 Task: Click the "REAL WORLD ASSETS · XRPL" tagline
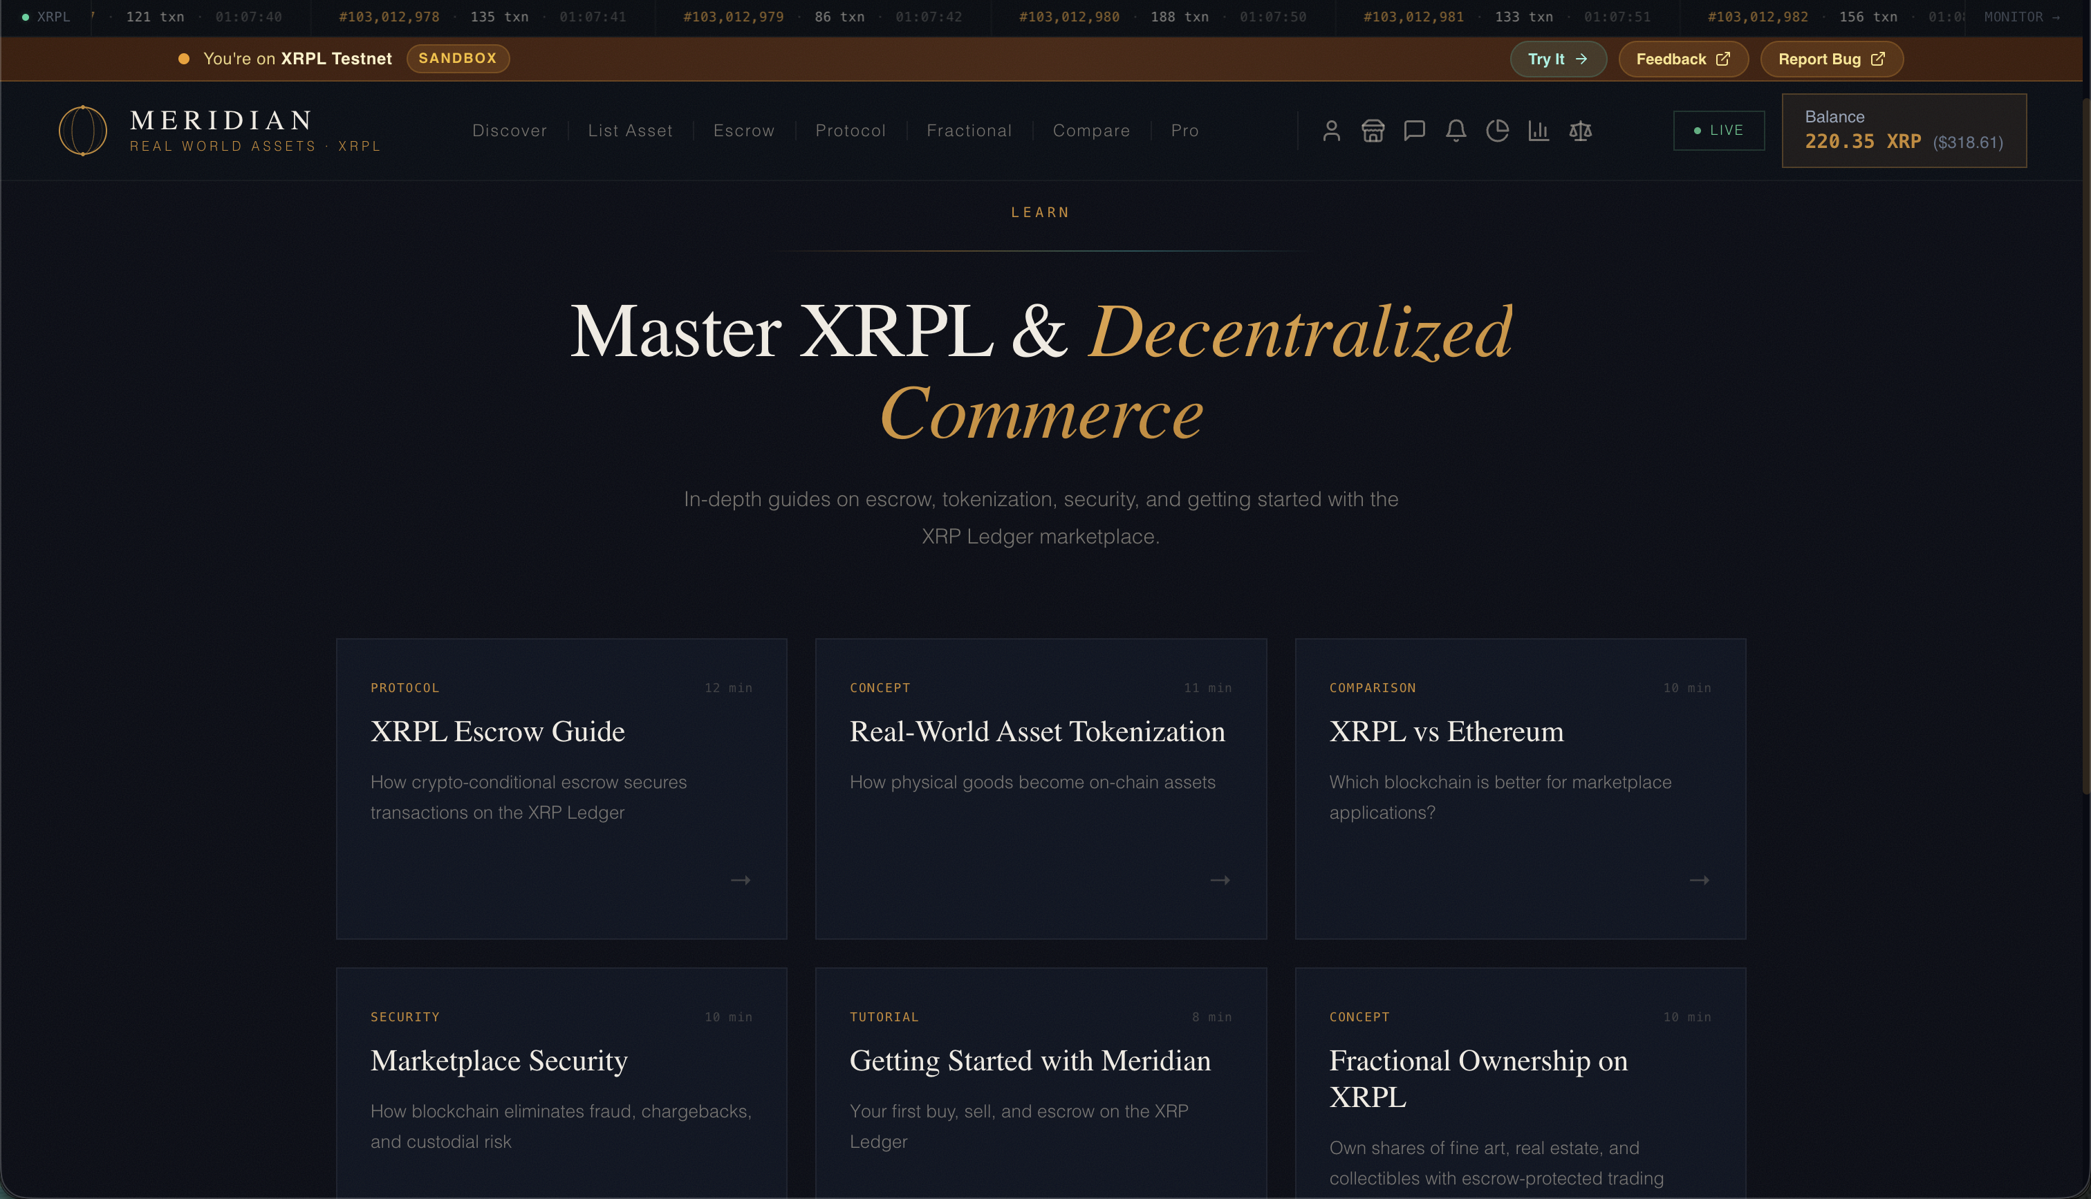click(x=255, y=146)
